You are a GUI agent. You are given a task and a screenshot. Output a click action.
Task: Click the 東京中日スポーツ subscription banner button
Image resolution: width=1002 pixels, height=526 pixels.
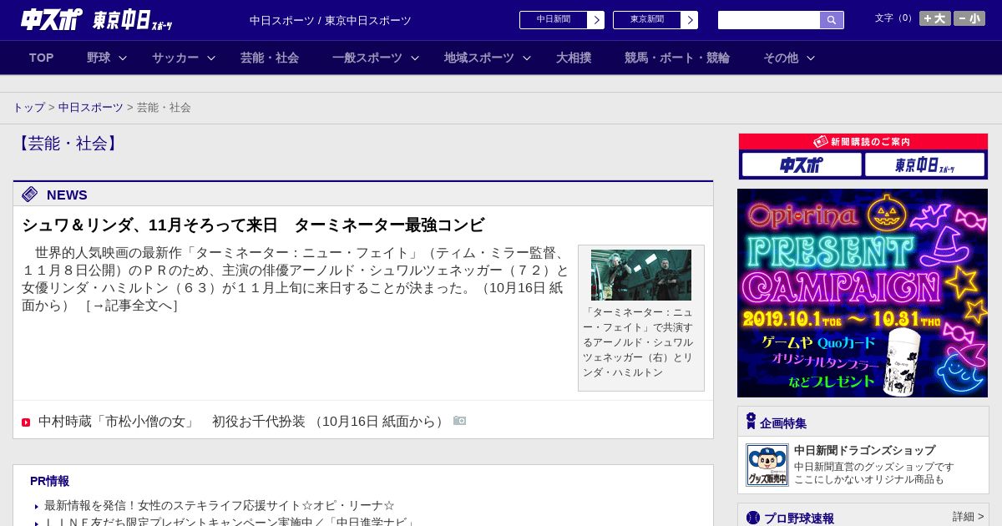point(924,164)
